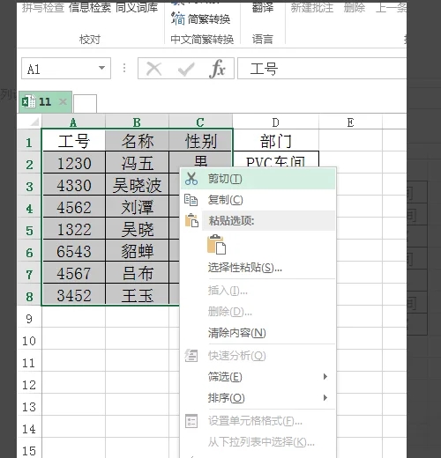Click the select-all corner triangle of sheet
Viewport: 441px width, 458px height.
tap(34, 122)
